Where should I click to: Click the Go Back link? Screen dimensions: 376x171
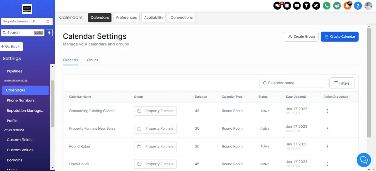coord(11,46)
